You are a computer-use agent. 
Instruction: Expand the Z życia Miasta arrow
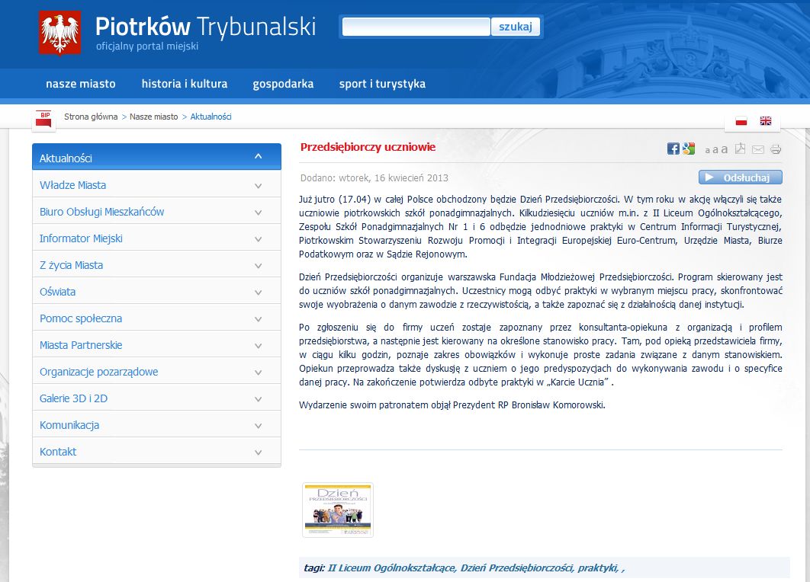(259, 266)
